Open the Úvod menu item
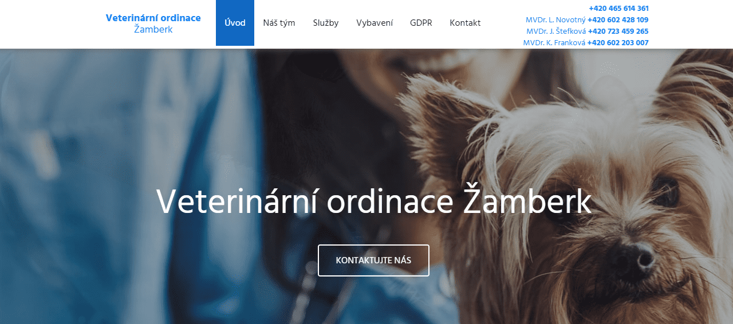The height and width of the screenshot is (324, 733). [x=235, y=23]
